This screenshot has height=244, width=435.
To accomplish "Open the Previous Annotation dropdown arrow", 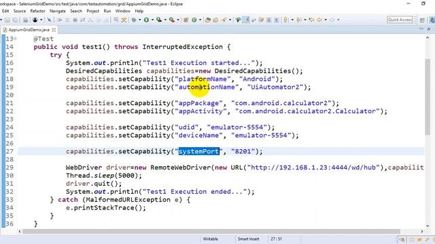I will pyautogui.click(x=305, y=20).
